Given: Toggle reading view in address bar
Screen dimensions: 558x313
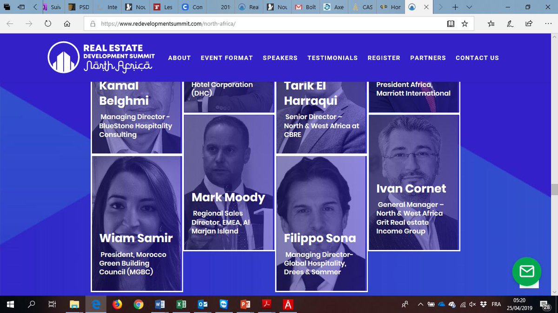Looking at the screenshot, I should pos(450,24).
